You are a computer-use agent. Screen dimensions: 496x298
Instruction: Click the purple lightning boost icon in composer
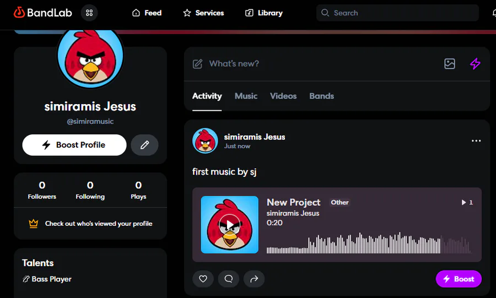point(475,64)
